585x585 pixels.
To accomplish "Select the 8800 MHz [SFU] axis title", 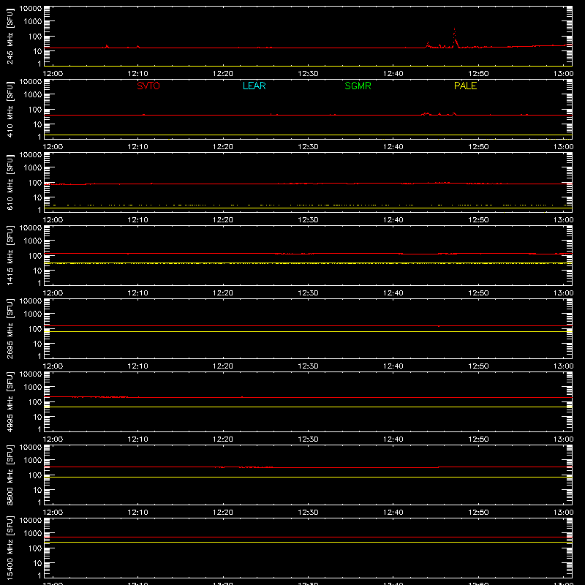I will coord(10,475).
